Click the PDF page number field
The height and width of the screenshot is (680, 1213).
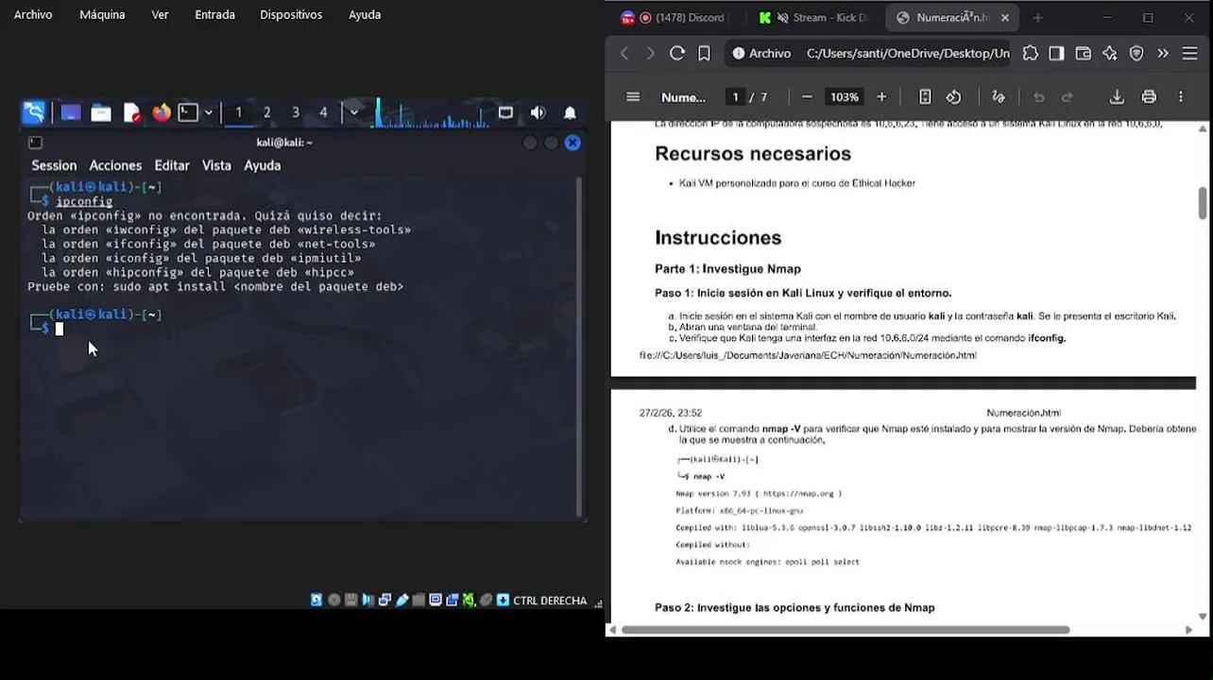(x=735, y=96)
